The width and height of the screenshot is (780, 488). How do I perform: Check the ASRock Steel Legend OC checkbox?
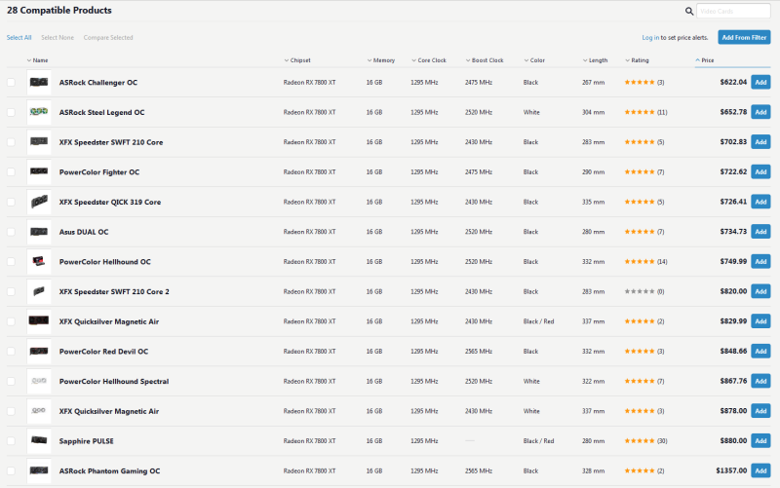pos(11,112)
